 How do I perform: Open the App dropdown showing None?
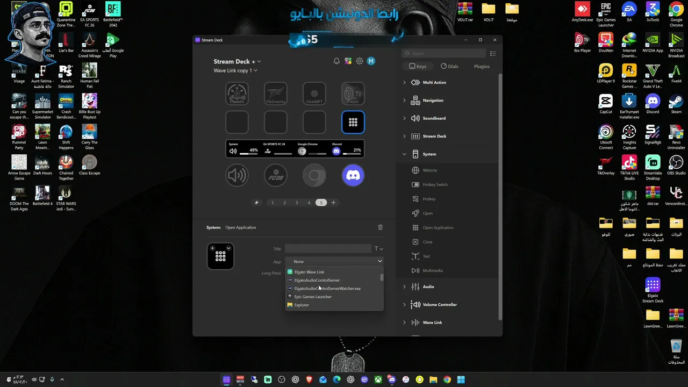coord(334,261)
